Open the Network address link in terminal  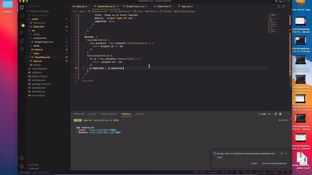[x=105, y=132]
